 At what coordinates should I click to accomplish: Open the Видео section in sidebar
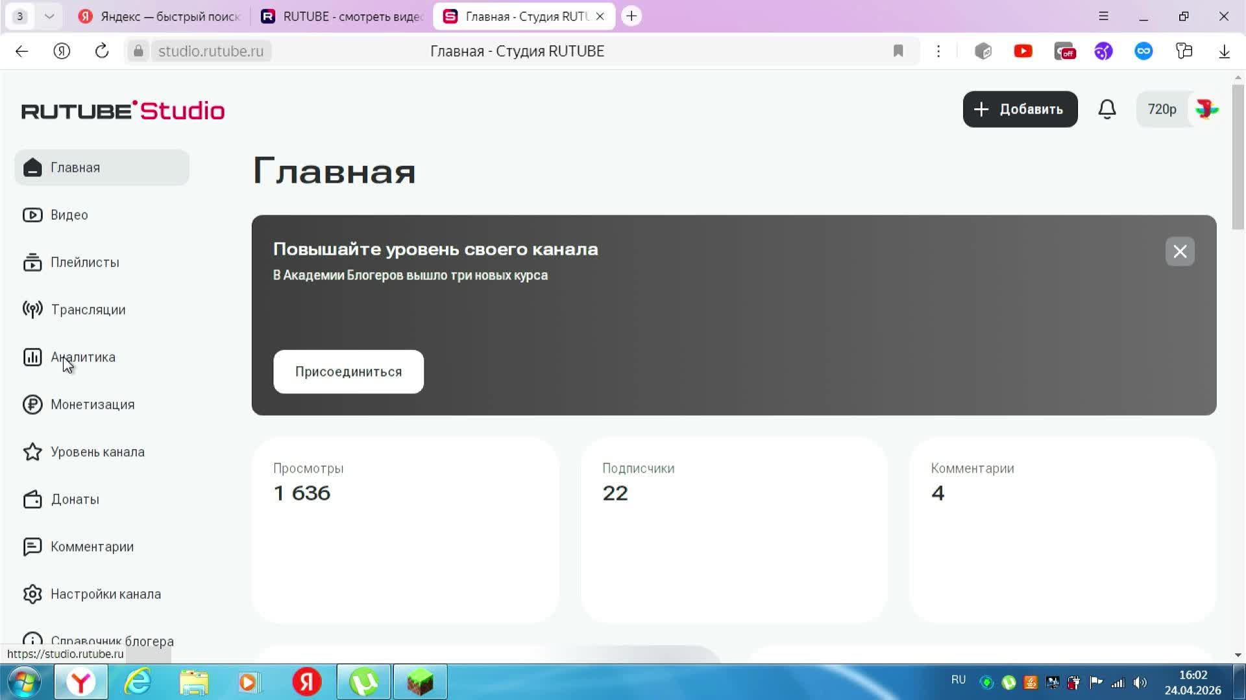click(69, 215)
